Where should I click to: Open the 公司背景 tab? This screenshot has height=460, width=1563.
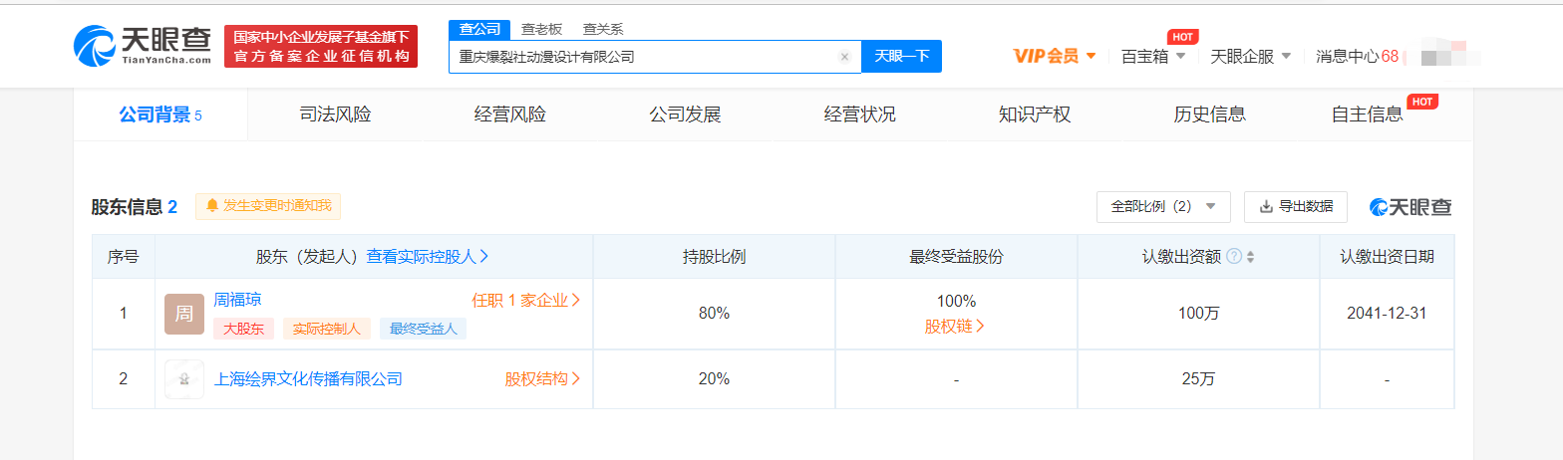point(160,115)
